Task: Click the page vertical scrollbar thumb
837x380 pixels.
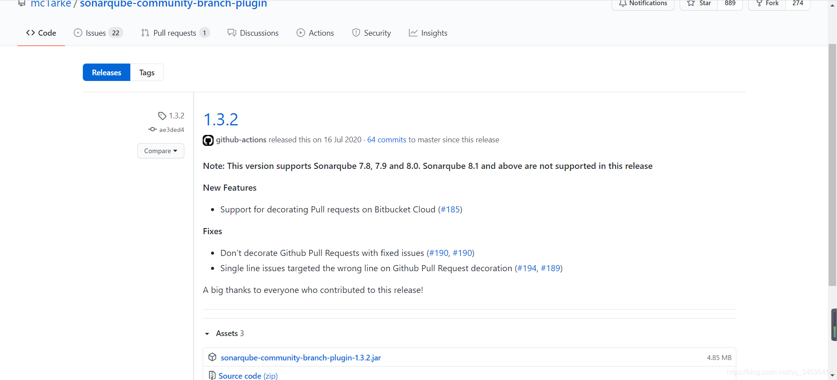Action: (x=832, y=165)
